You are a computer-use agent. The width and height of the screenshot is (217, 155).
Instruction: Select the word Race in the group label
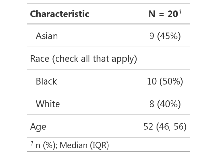(x=40, y=59)
